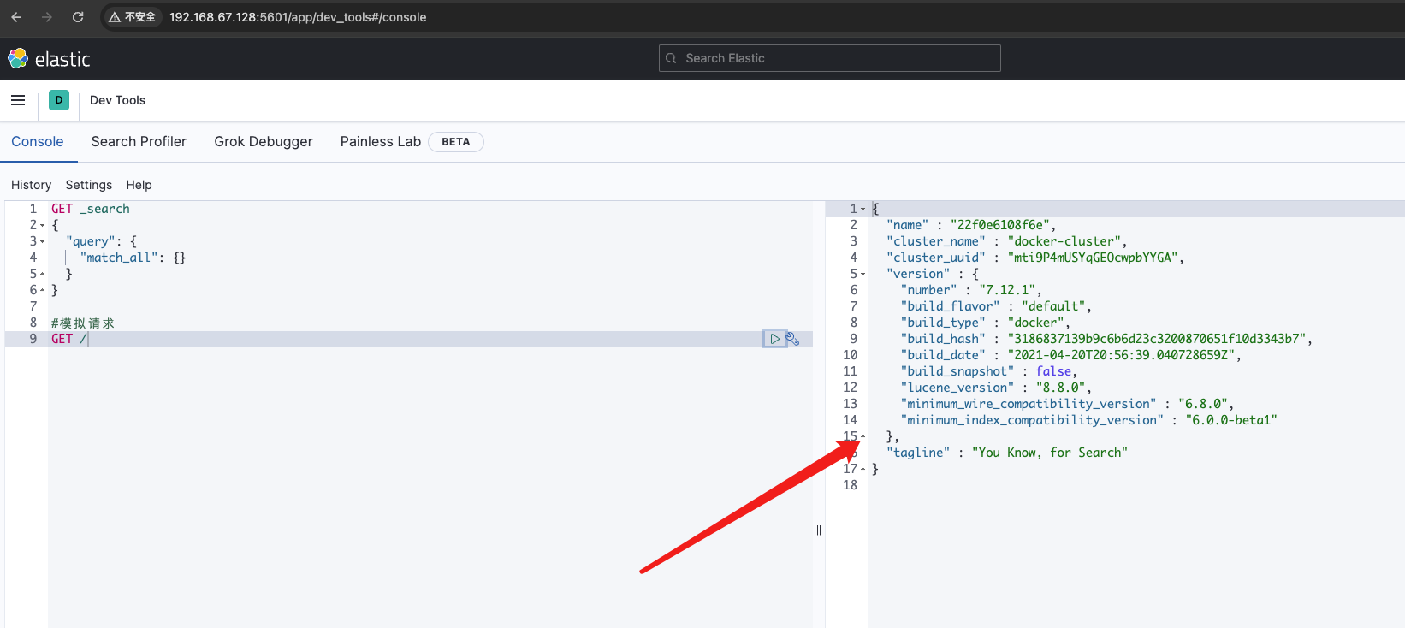The height and width of the screenshot is (628, 1405).
Task: Open the hamburger navigation menu
Action: [18, 100]
